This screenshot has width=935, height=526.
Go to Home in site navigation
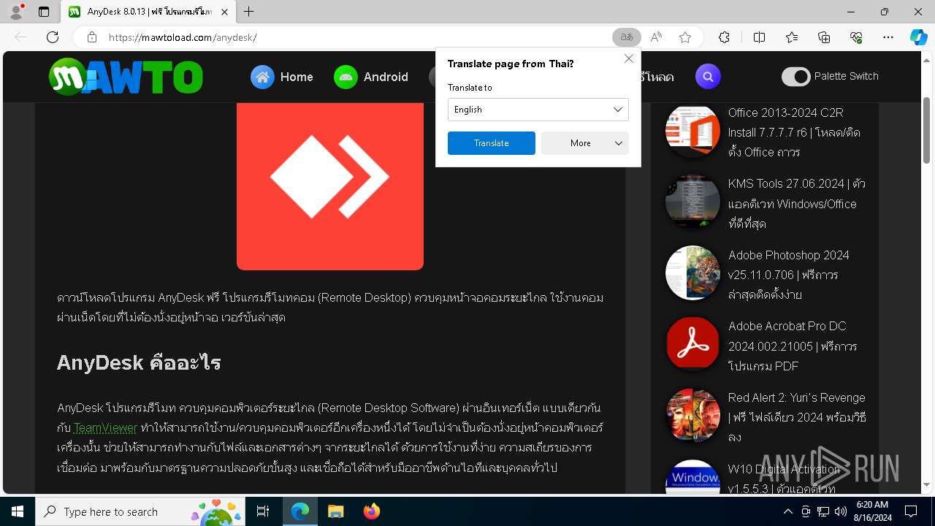(x=282, y=77)
